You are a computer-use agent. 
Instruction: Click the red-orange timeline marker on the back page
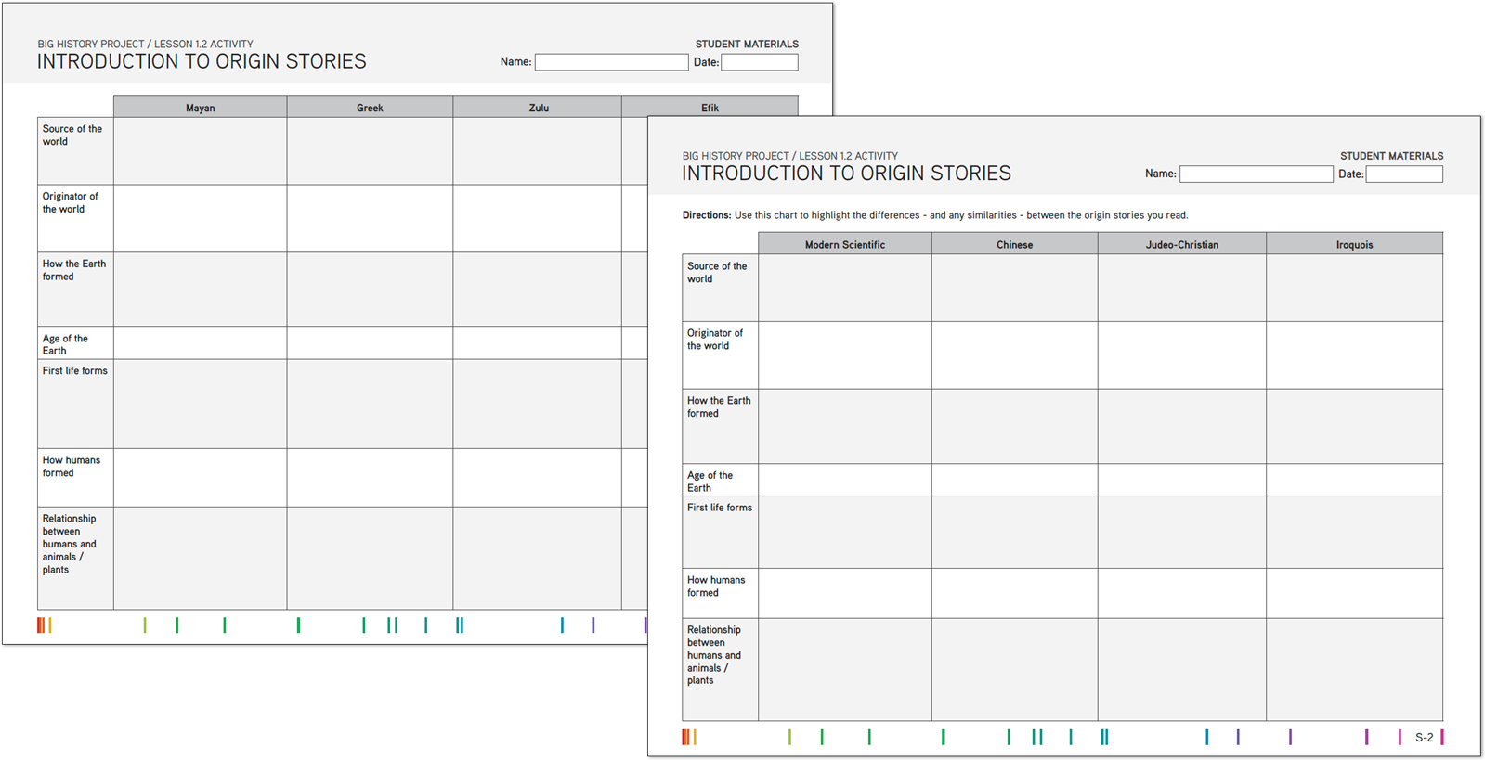click(x=41, y=625)
